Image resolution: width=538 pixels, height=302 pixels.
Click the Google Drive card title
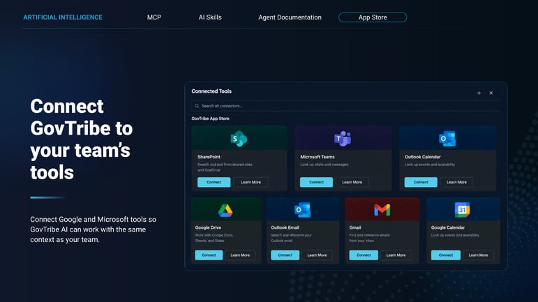pos(208,227)
